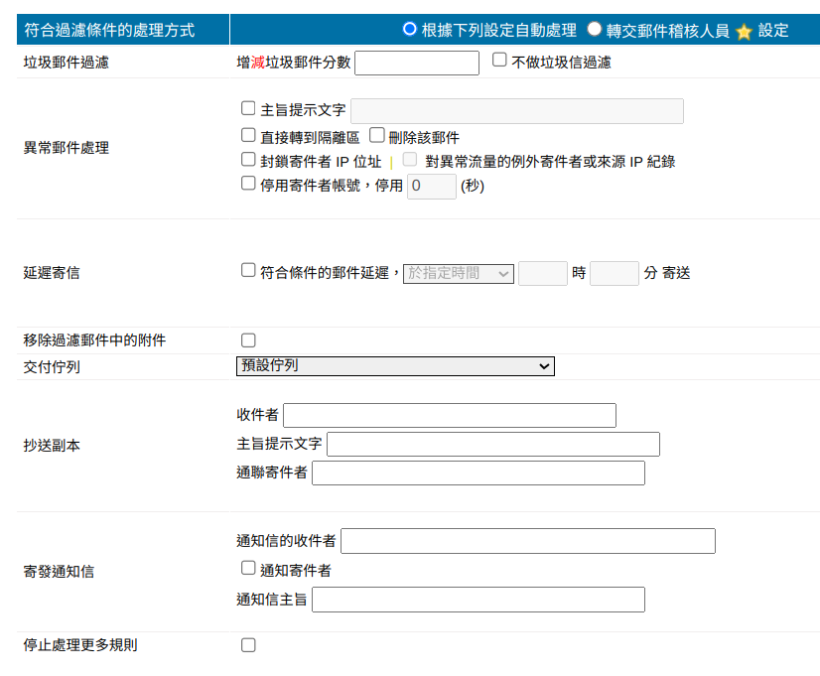This screenshot has width=820, height=676.
Task: Select 轉交郵件稽核人員 radio option
Action: tap(594, 29)
